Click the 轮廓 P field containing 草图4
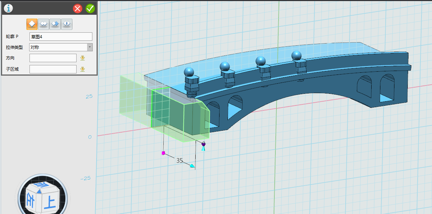The width and height of the screenshot is (432, 214). click(60, 37)
